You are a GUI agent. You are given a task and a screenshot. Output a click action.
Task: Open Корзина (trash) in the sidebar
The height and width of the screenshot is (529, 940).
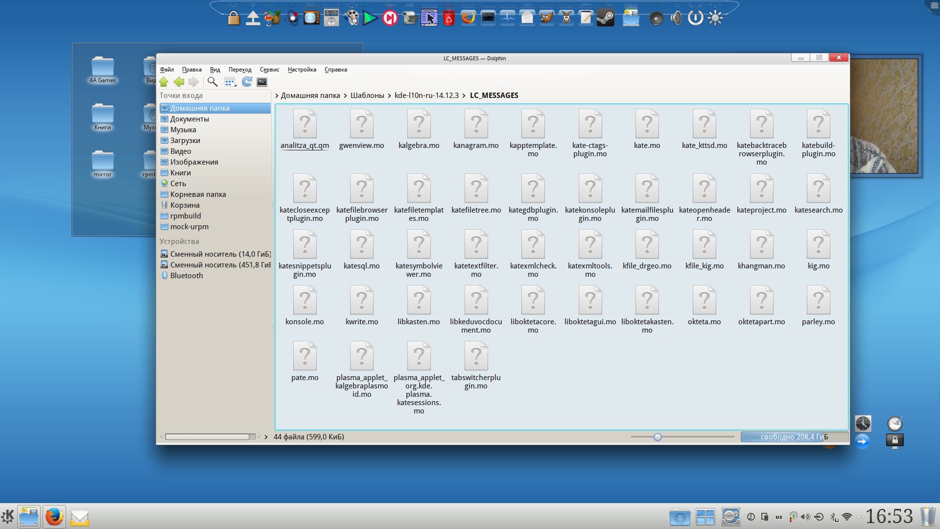coord(185,205)
